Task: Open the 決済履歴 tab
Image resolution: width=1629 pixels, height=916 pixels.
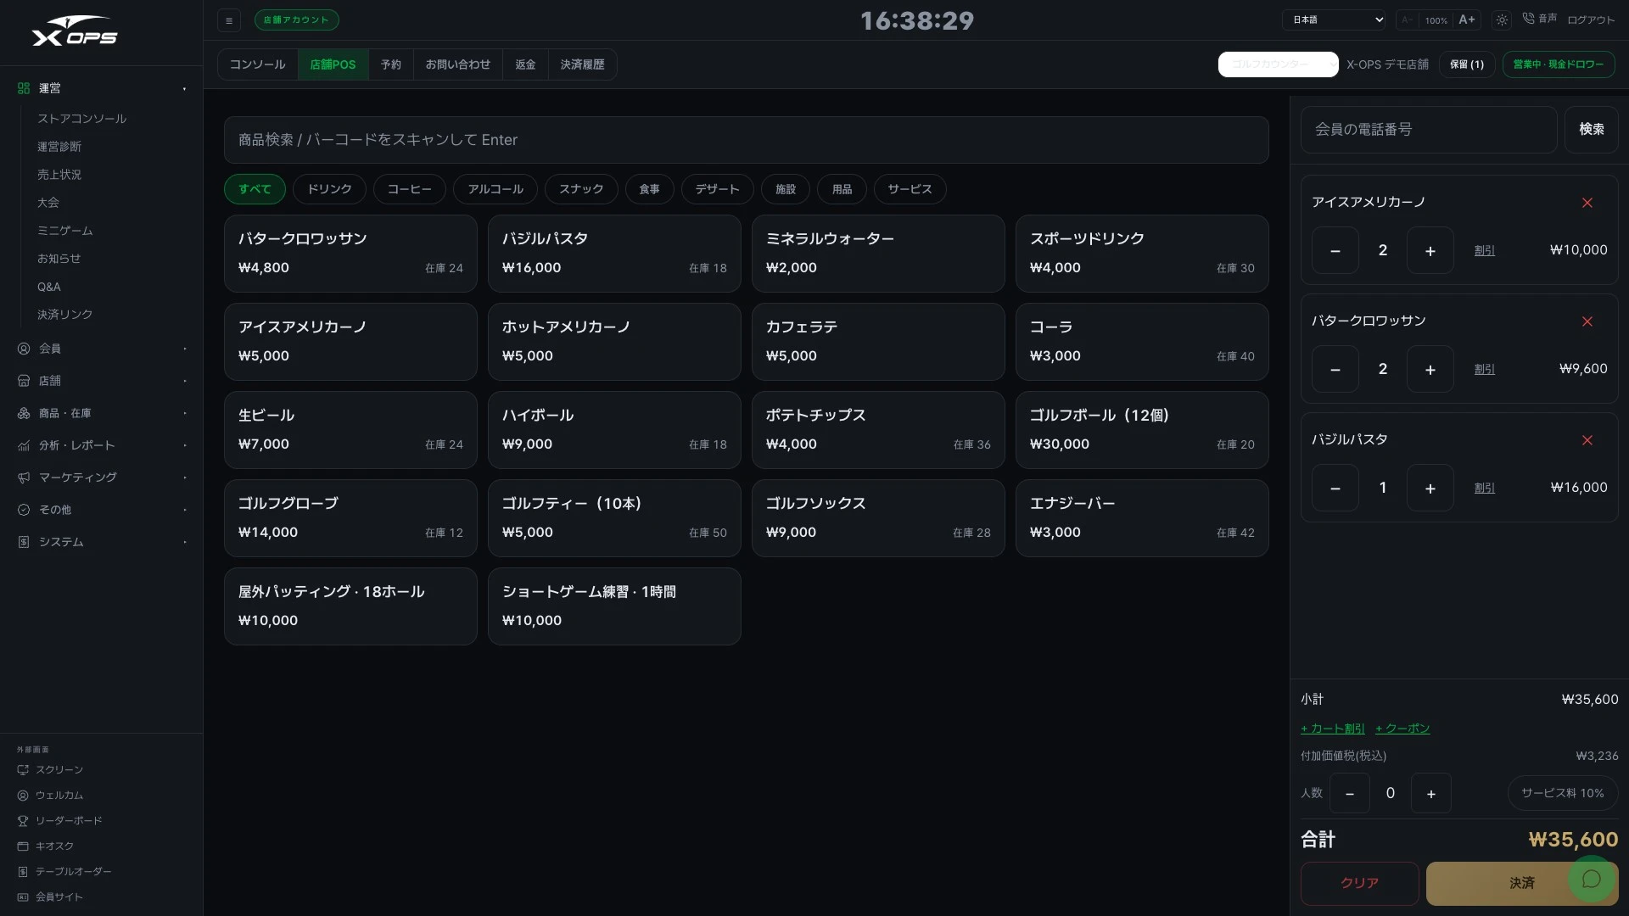Action: (x=582, y=64)
